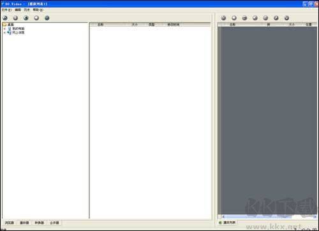This screenshot has width=319, height=231.
Task: Expand the 网上邻居 tree node
Action: pyautogui.click(x=4, y=33)
